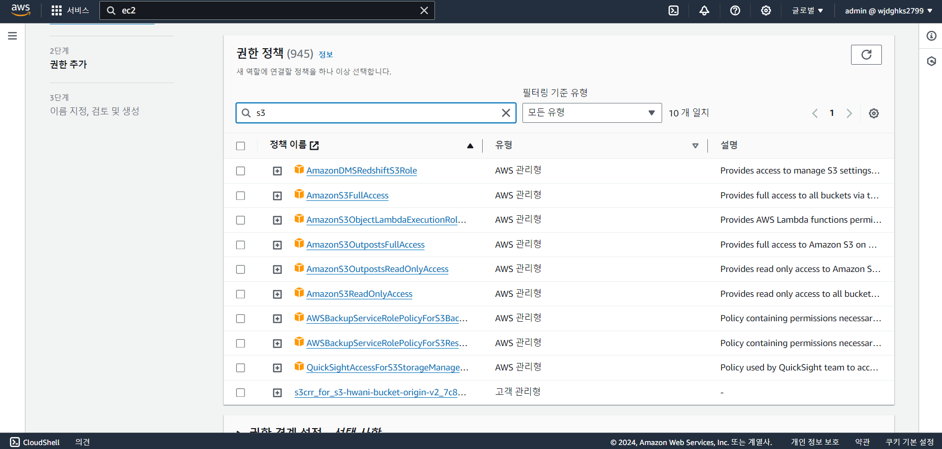Check the QuickSightAccessForS3StorageManage policy

click(241, 368)
